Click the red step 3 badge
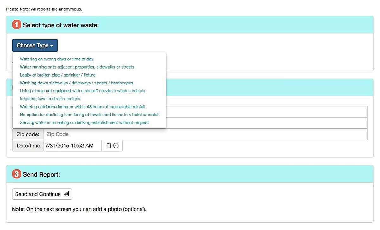The height and width of the screenshot is (230, 380). coord(16,173)
